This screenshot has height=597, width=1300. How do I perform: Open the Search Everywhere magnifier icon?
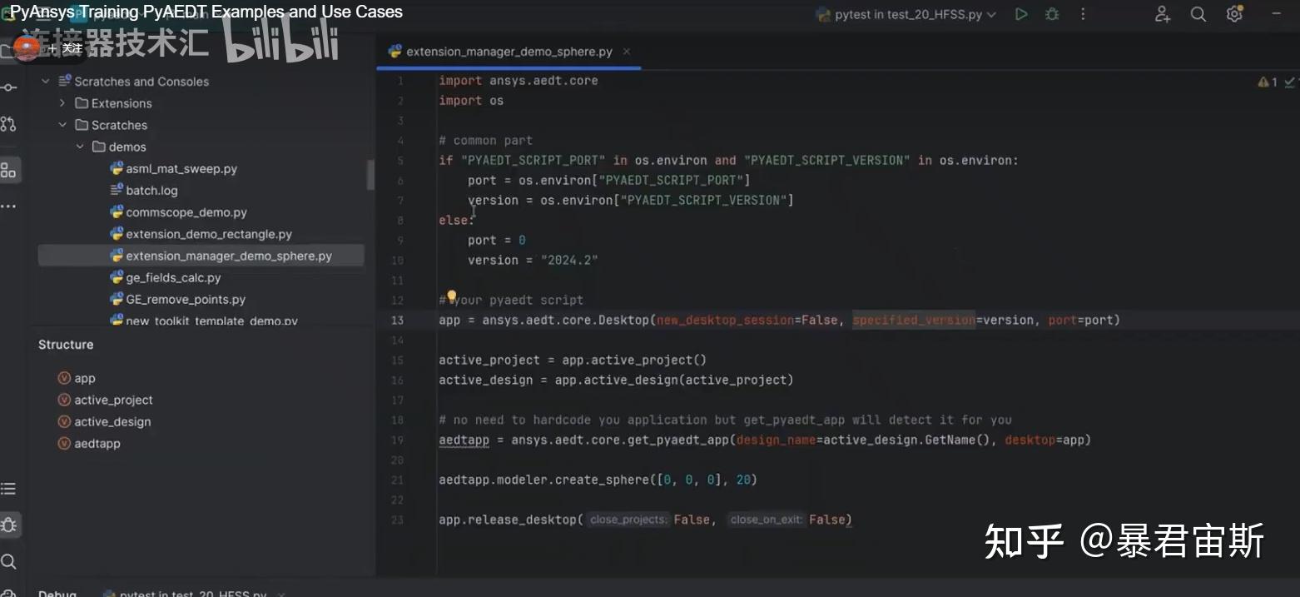(1198, 14)
